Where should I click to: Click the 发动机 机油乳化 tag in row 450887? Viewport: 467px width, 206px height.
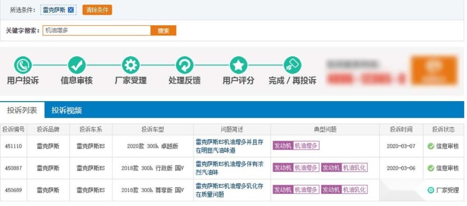(x=344, y=168)
